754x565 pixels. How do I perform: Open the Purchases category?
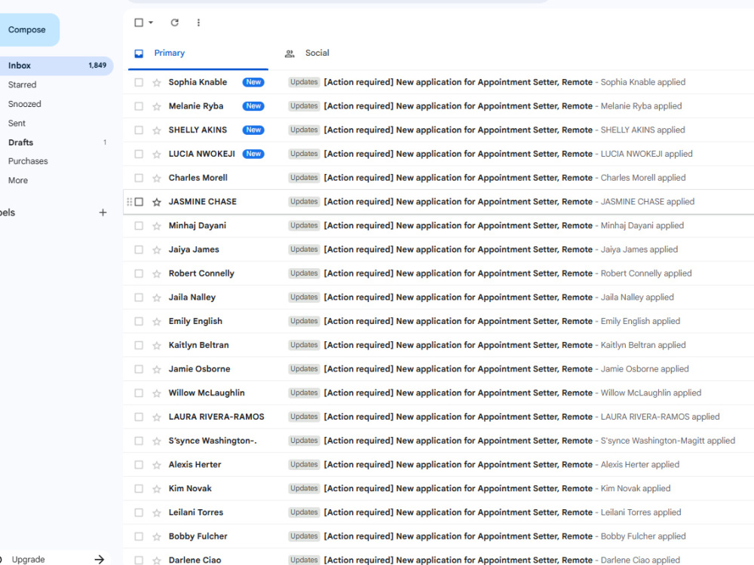[x=28, y=161]
